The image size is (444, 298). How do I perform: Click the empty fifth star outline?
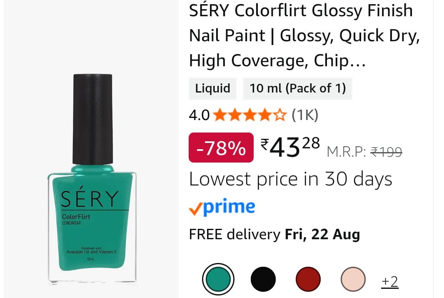tap(280, 115)
